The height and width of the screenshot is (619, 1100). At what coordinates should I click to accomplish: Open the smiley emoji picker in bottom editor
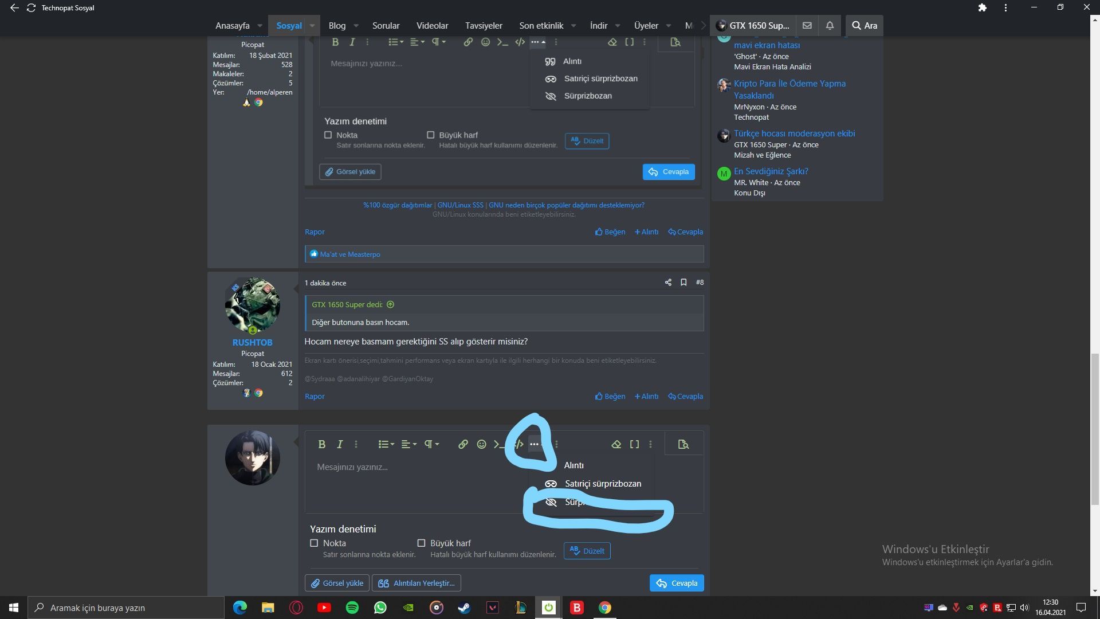482,444
